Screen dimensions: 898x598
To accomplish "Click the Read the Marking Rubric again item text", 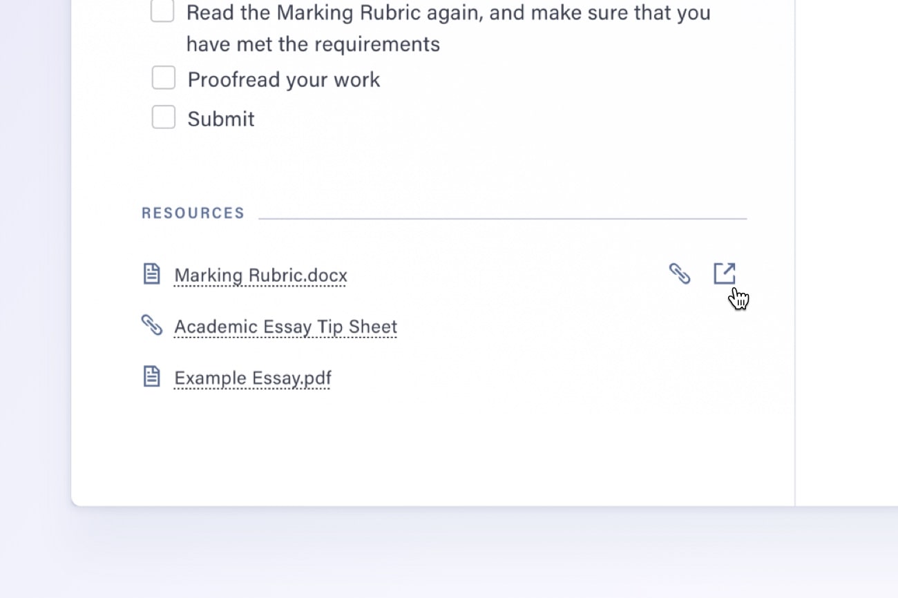I will [x=449, y=12].
